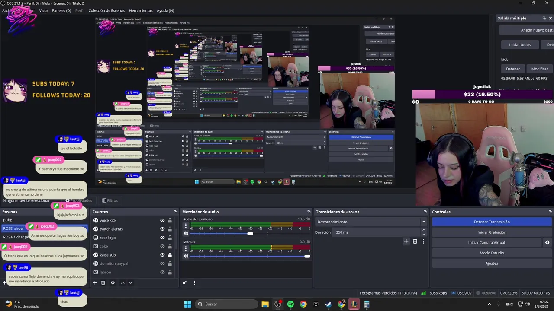This screenshot has height=311, width=554.
Task: Hide the kaisa sub source
Action: click(162, 255)
